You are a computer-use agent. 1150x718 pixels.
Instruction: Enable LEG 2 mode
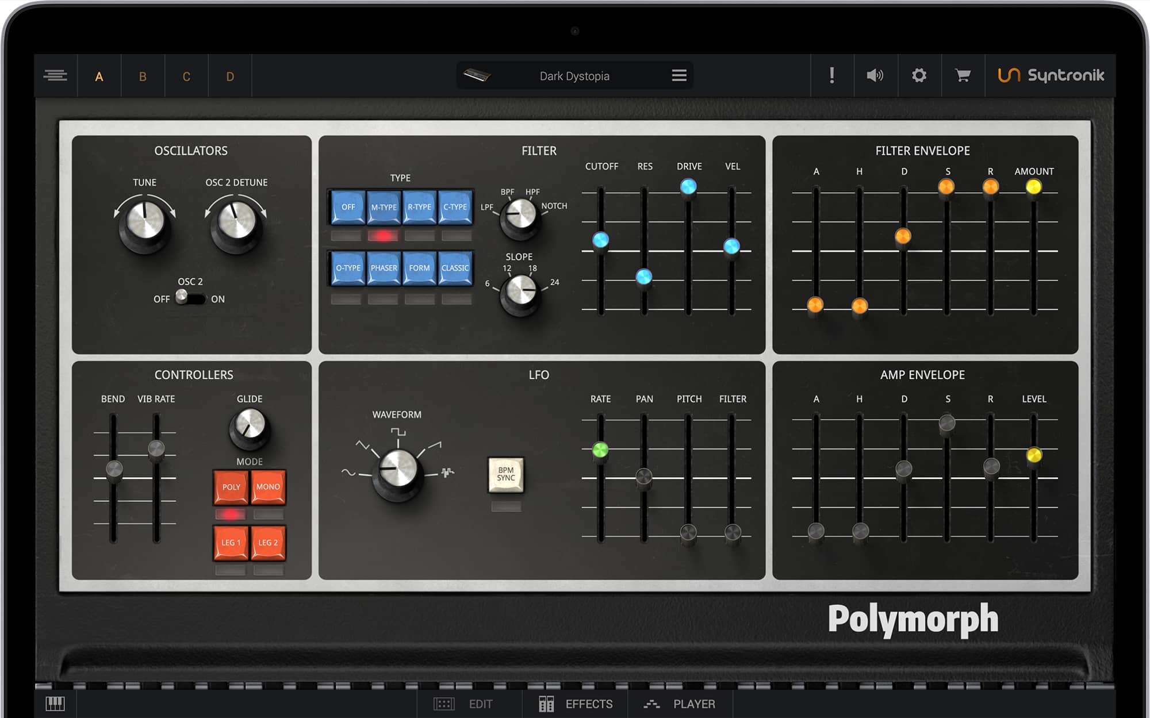click(268, 543)
